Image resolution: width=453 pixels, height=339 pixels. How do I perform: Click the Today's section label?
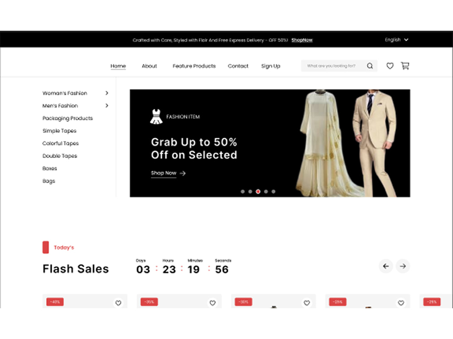tap(64, 248)
